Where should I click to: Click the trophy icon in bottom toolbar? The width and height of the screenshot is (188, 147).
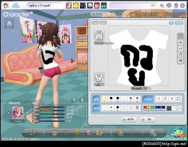point(77,133)
